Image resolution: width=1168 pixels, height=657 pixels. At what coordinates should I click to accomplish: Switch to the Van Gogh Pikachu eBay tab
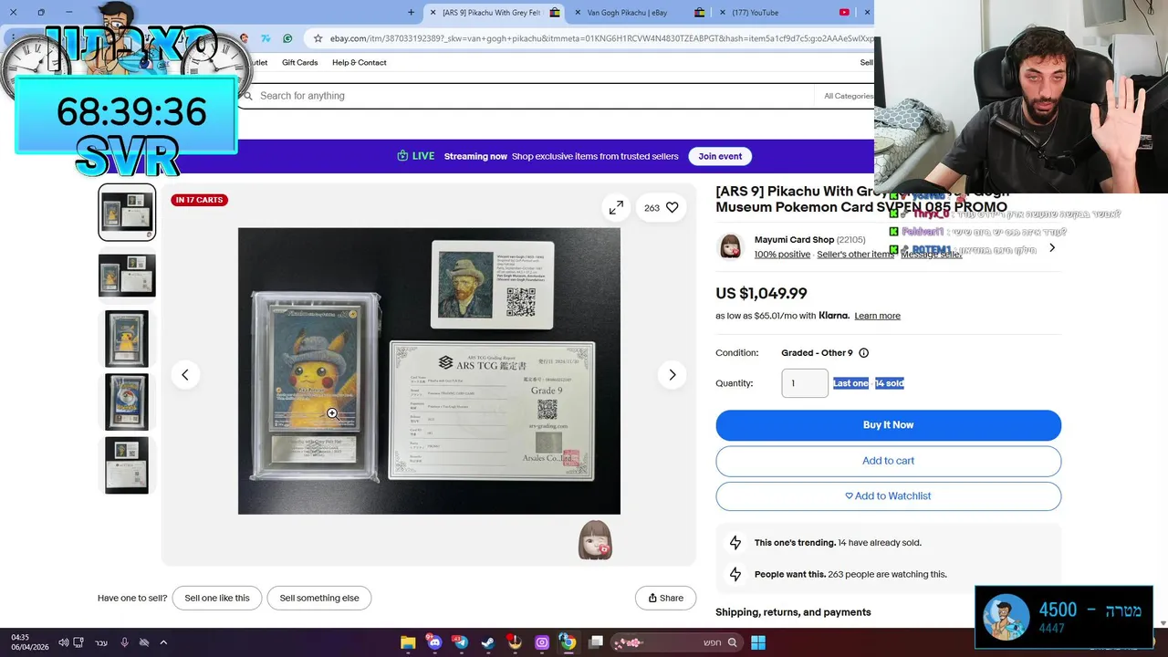coord(639,13)
